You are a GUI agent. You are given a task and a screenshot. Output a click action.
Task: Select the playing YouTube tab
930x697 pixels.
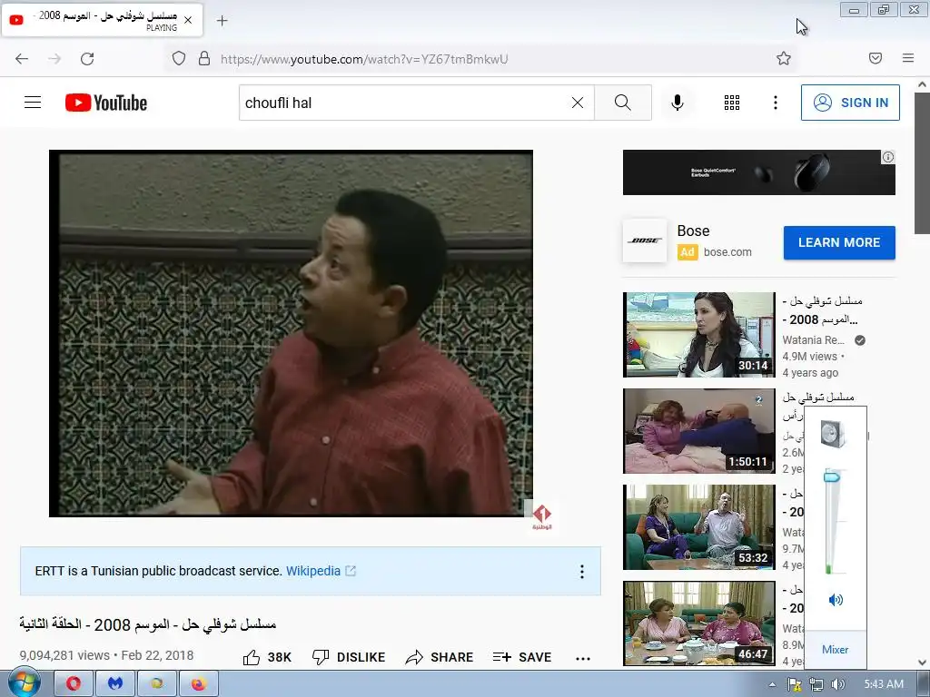103,20
